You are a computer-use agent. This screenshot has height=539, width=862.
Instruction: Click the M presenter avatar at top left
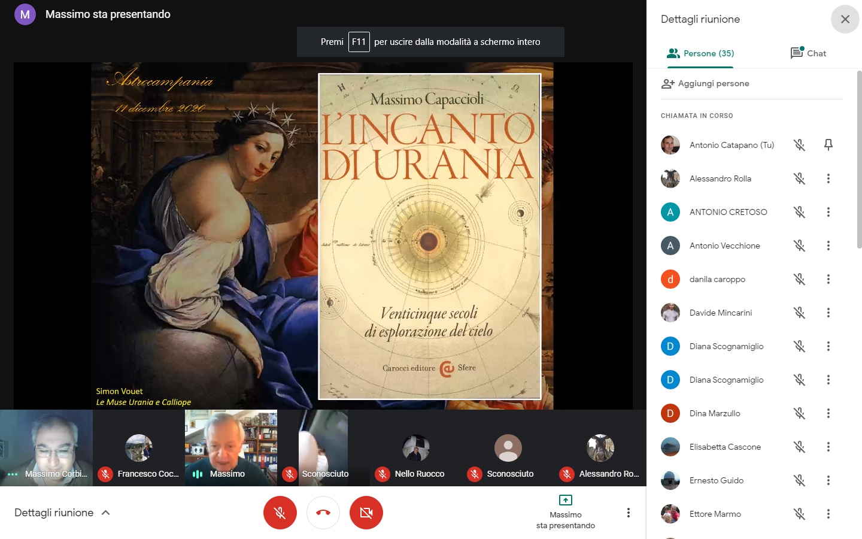click(x=25, y=14)
